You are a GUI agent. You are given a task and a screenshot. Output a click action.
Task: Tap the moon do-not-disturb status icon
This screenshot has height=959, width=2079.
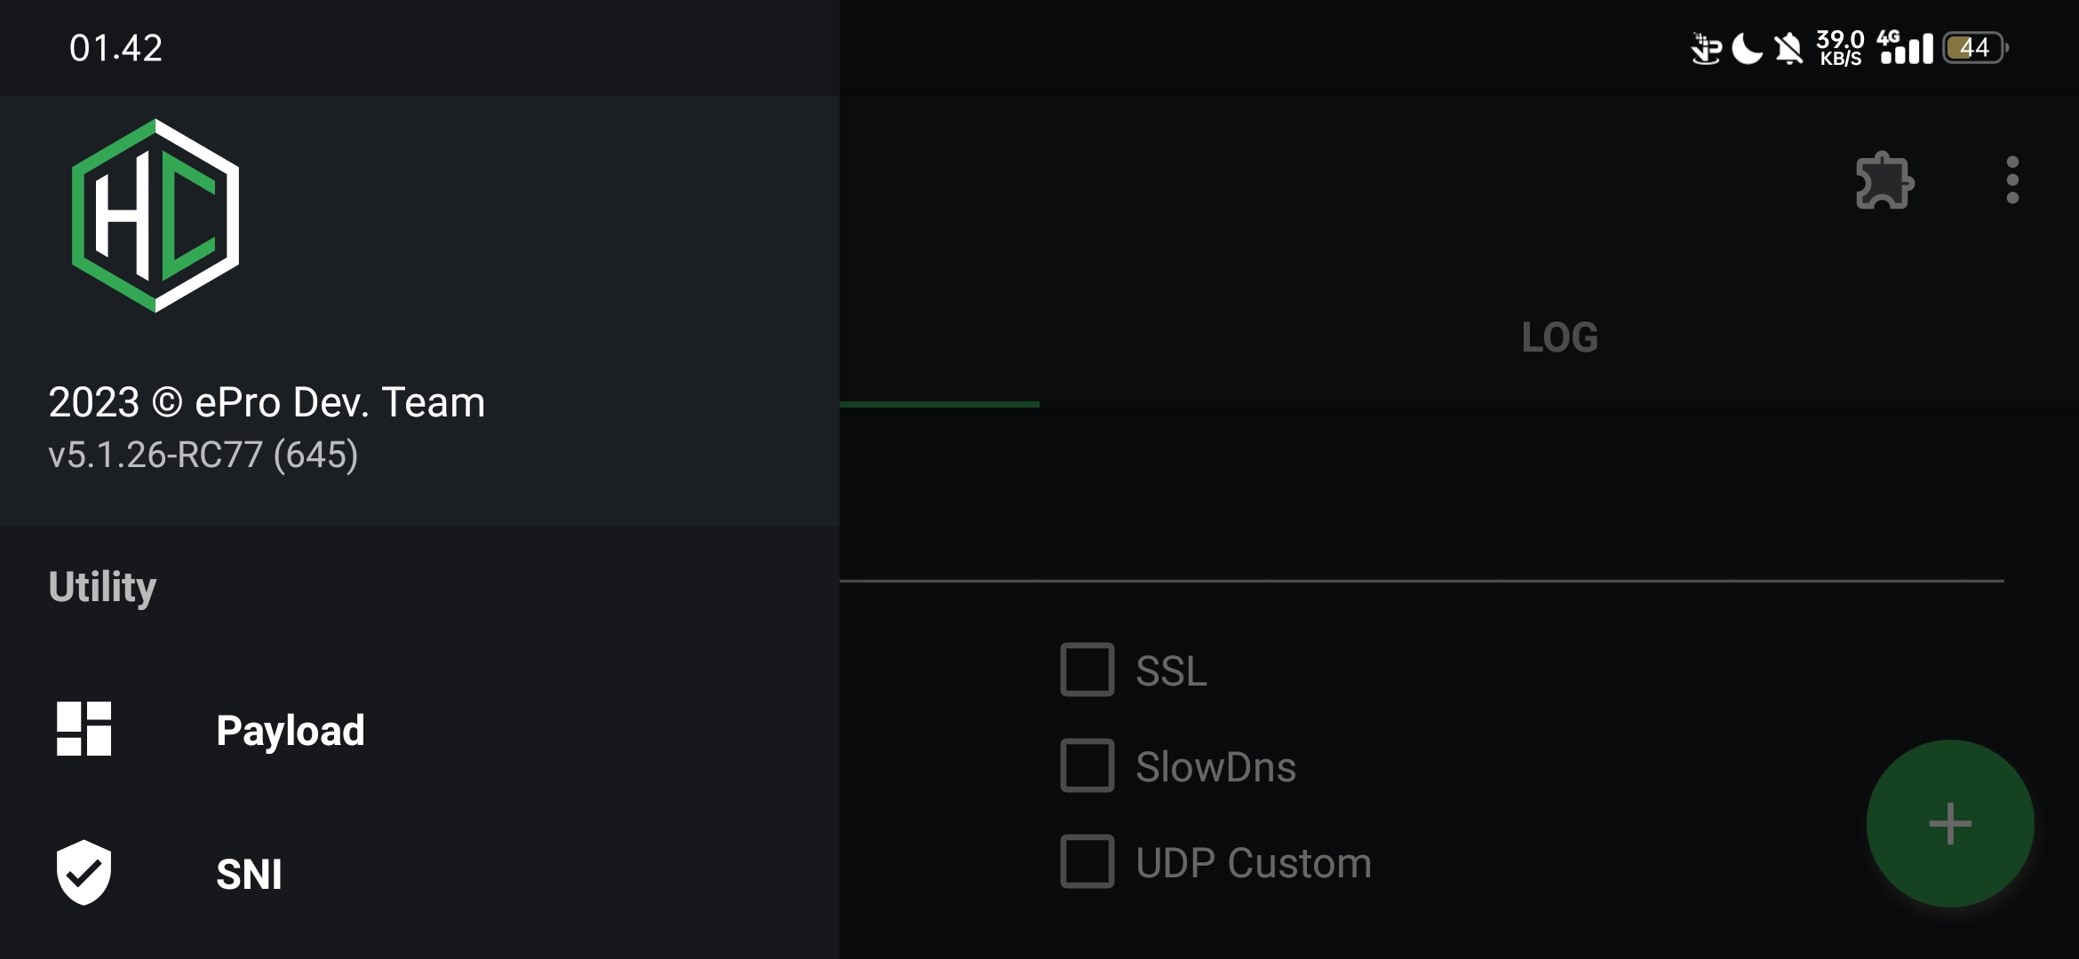1747,48
